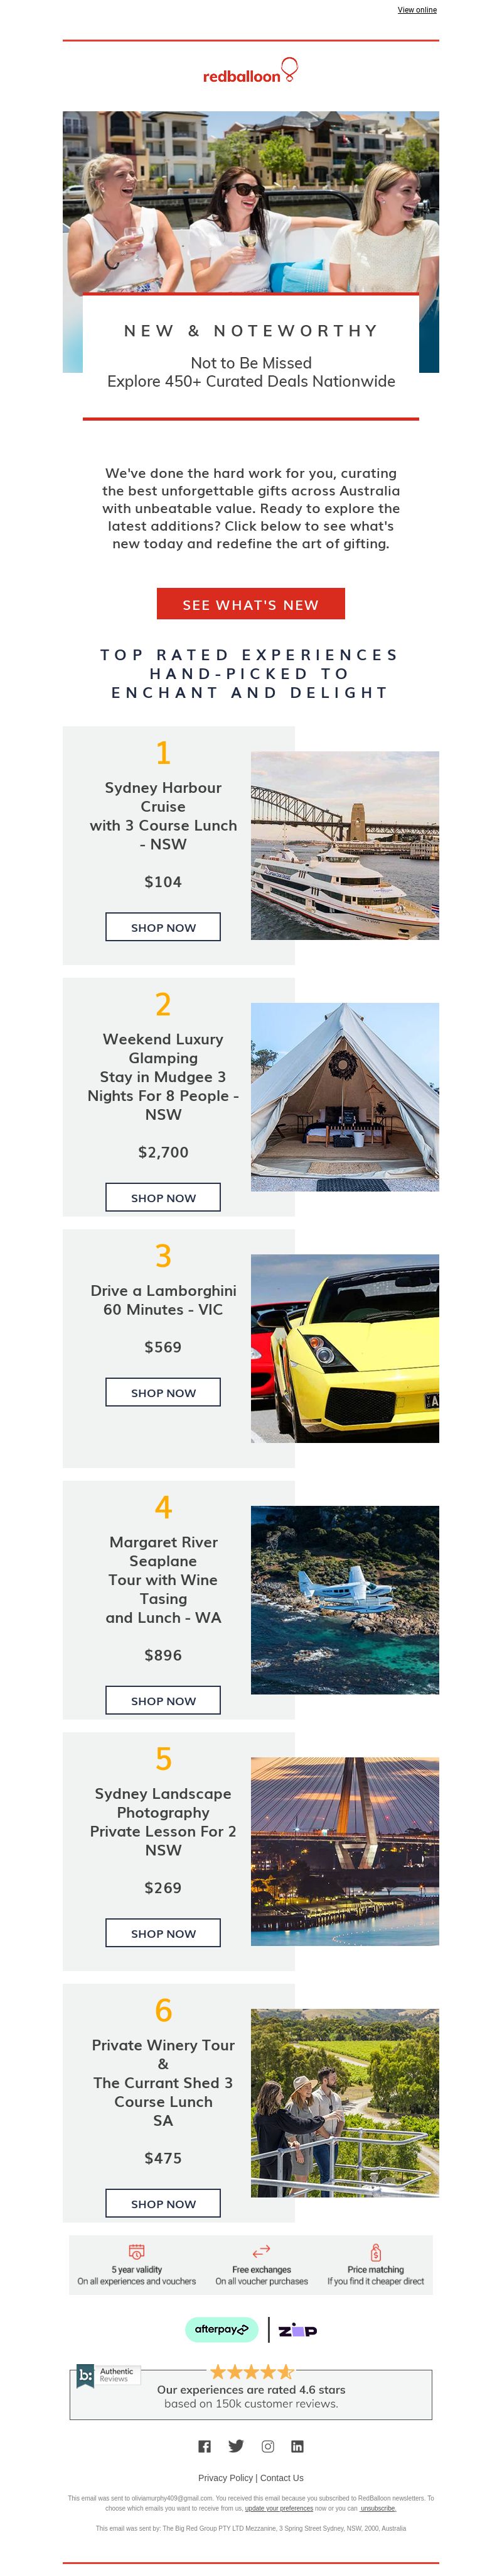
Task: Click the Afterpay logo badge
Action: tap(222, 2329)
